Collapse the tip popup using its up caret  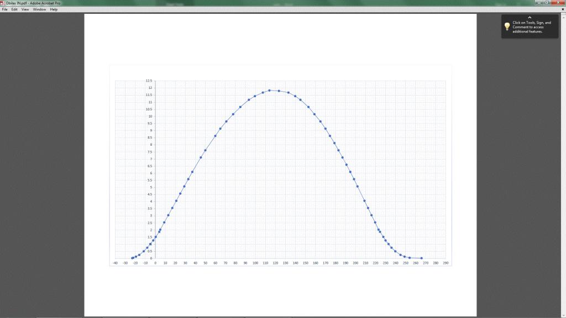pos(530,18)
